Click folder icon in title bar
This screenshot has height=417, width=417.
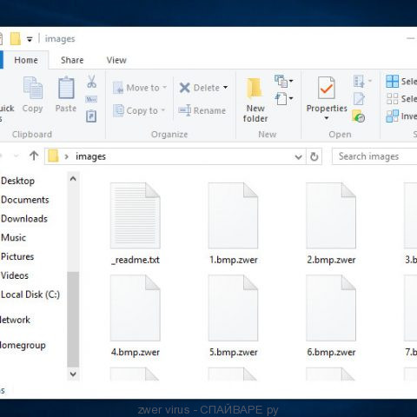[x=16, y=38]
